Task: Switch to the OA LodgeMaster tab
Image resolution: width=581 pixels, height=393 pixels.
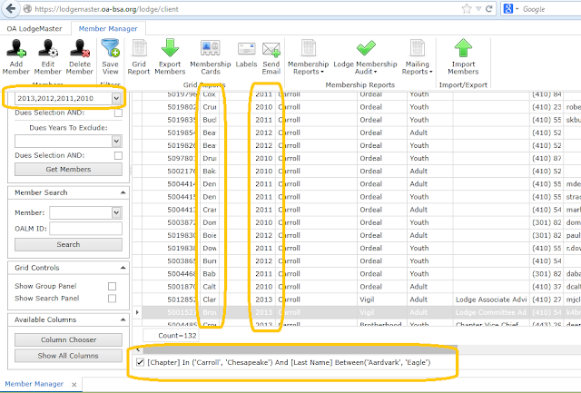Action: (34, 29)
